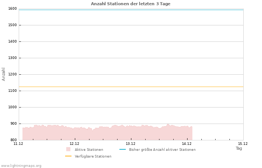The width and height of the screenshot is (262, 168).
Task: Click the 14.12 date tick label
Action: pyautogui.click(x=187, y=143)
